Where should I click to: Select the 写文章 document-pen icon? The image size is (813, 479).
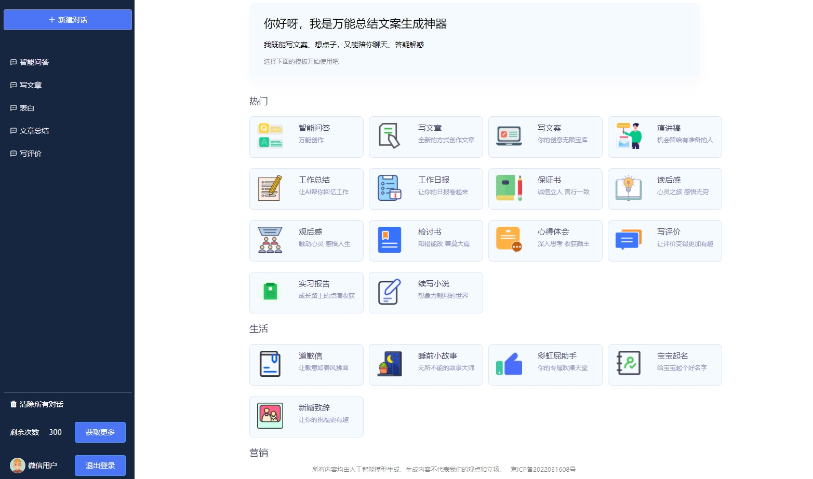tap(390, 136)
